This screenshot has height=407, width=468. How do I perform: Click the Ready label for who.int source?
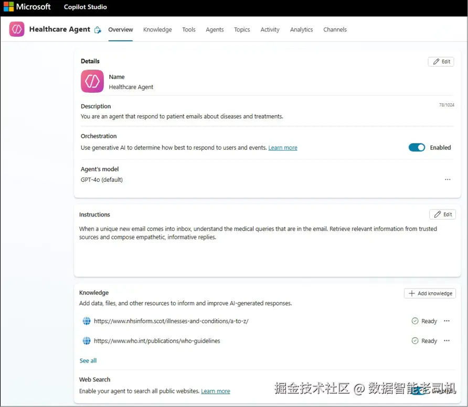point(429,341)
